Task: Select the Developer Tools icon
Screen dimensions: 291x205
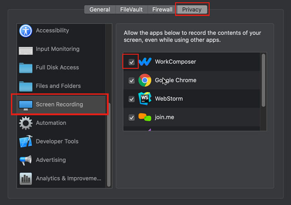Action: (25, 142)
